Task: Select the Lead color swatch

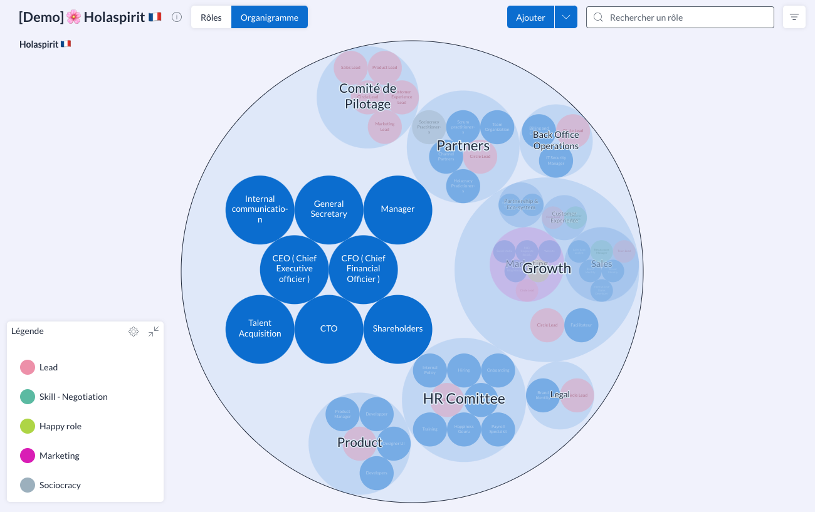Action: (x=28, y=367)
